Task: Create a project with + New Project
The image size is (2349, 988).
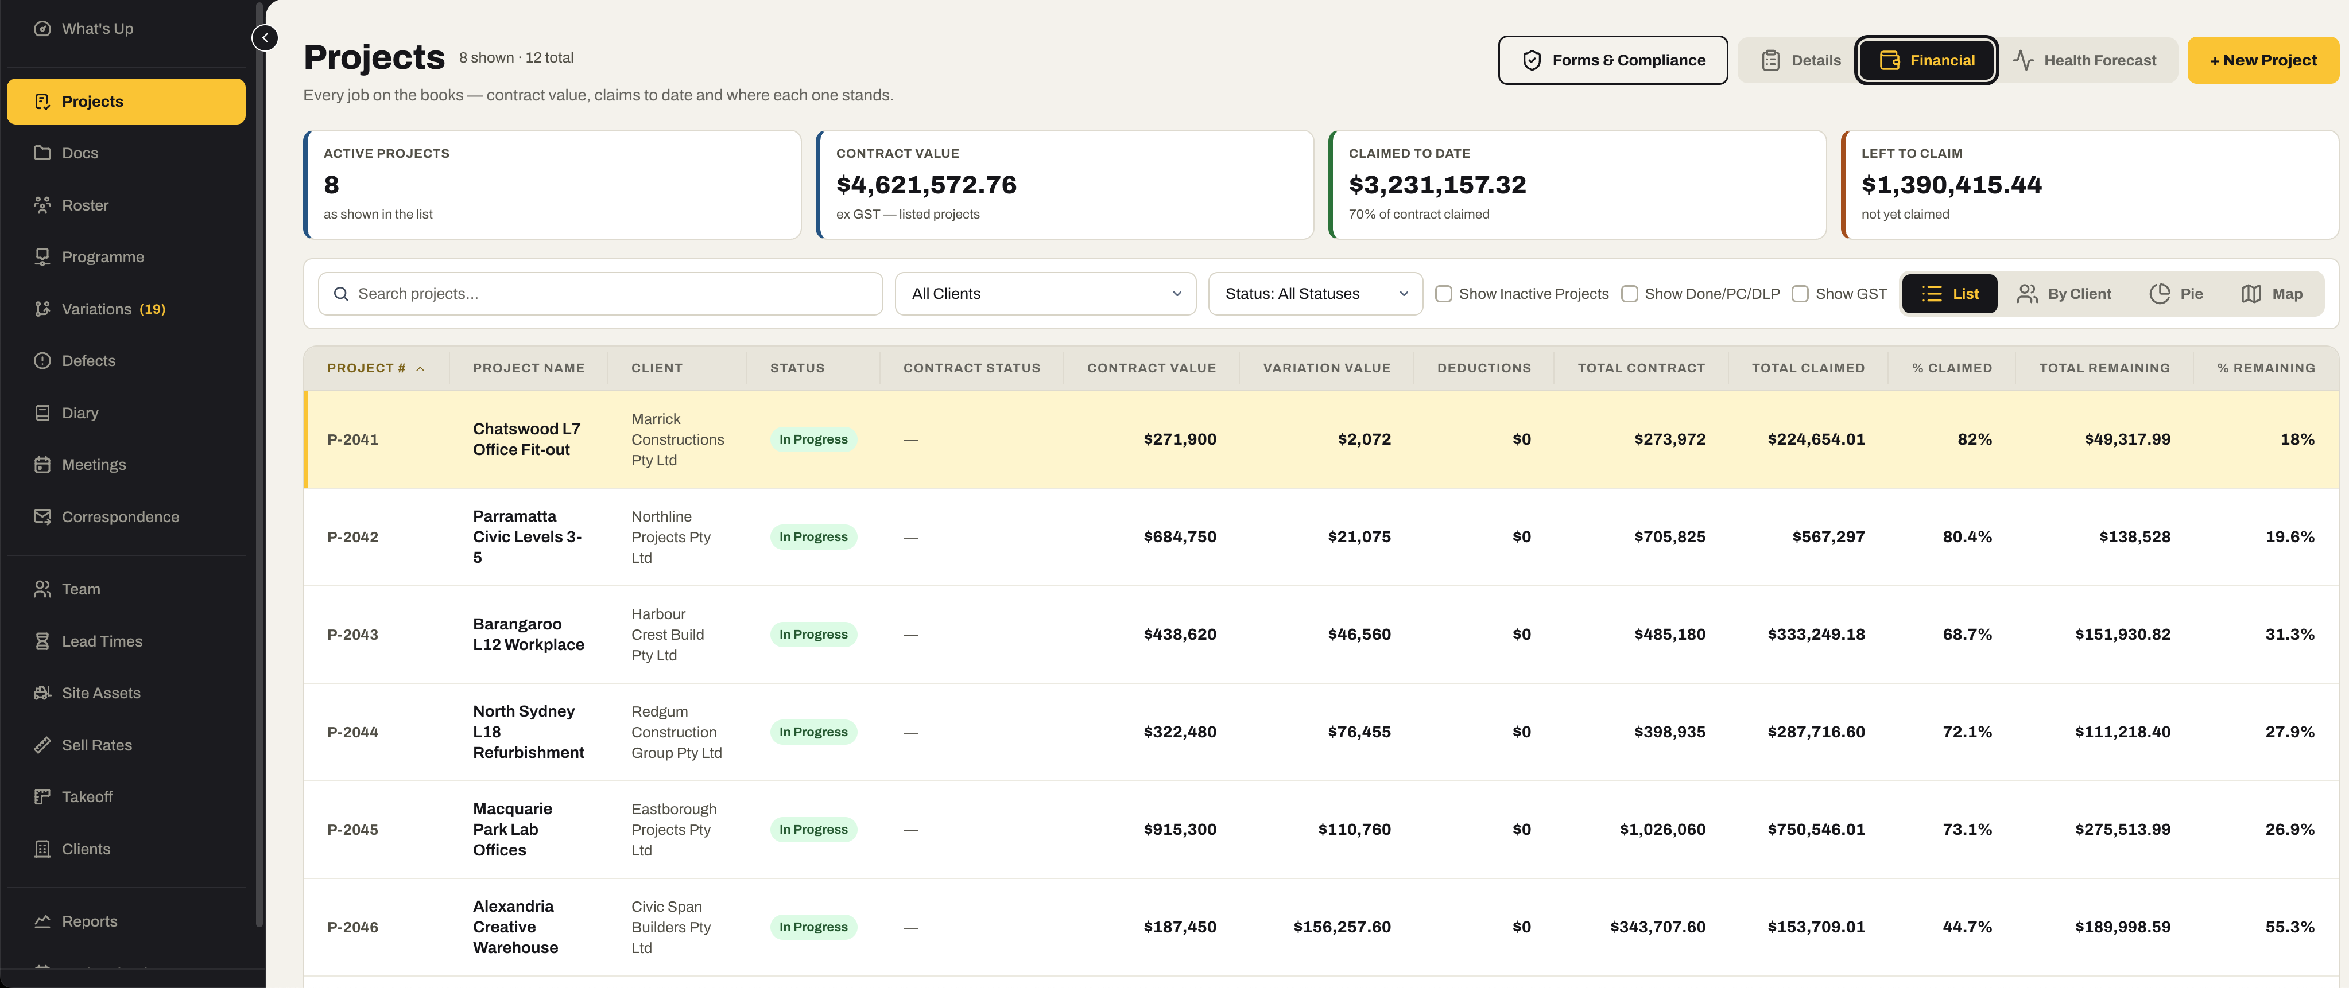Action: 2262,60
